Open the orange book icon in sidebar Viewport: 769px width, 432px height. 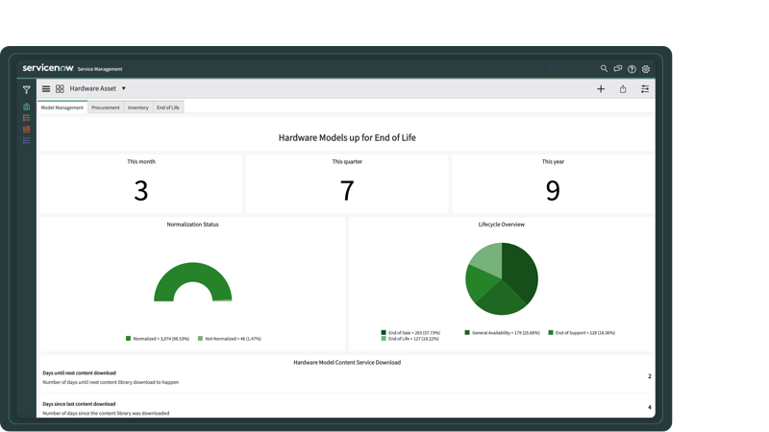[27, 130]
